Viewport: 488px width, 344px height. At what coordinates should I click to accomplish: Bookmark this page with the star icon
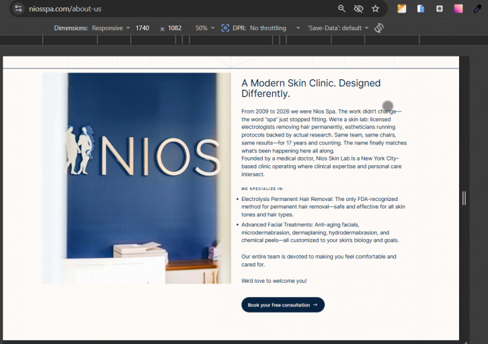pos(375,9)
